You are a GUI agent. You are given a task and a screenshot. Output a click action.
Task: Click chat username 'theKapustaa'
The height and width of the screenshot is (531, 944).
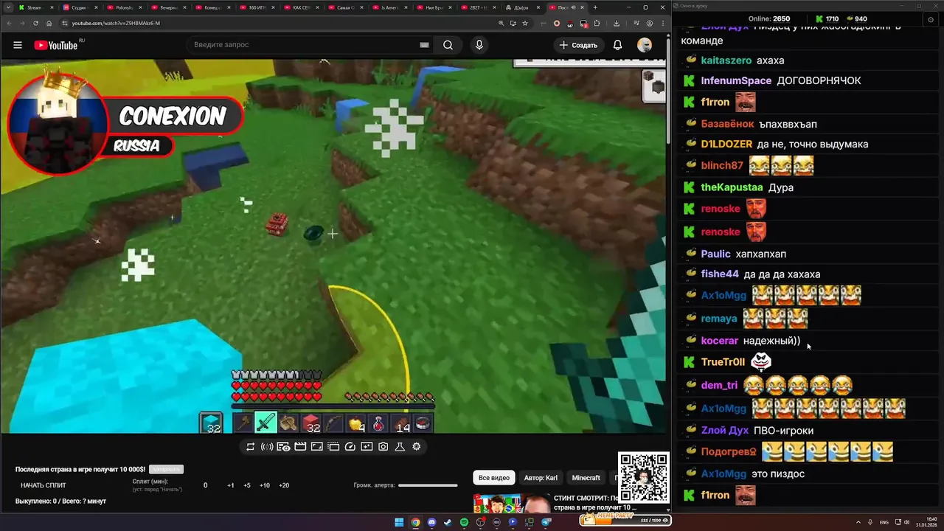tap(732, 187)
